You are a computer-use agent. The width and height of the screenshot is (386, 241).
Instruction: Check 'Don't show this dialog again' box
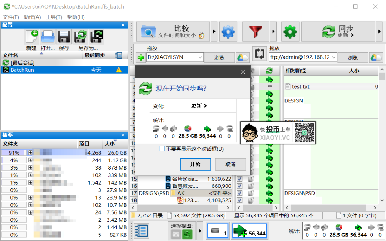point(162,149)
